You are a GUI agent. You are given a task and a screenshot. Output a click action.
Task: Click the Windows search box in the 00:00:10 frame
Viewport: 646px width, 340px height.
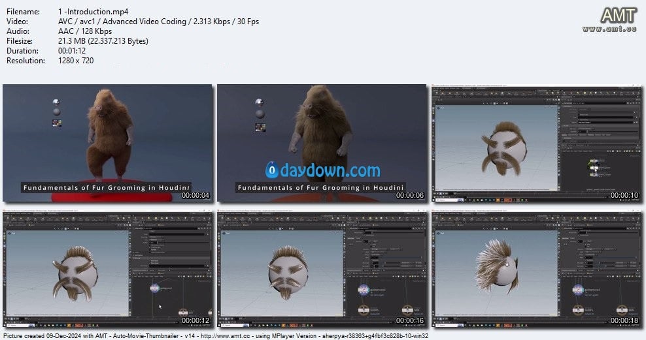449,200
